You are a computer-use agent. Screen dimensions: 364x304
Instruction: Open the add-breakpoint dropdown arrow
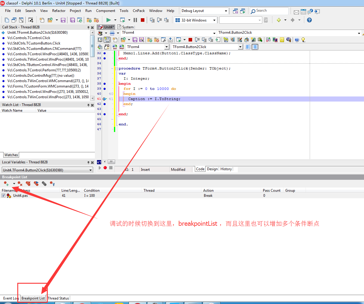coord(14,184)
